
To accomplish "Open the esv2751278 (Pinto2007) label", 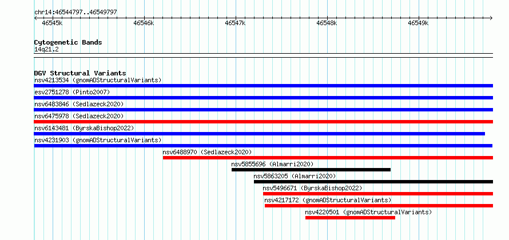I will pyautogui.click(x=72, y=92).
